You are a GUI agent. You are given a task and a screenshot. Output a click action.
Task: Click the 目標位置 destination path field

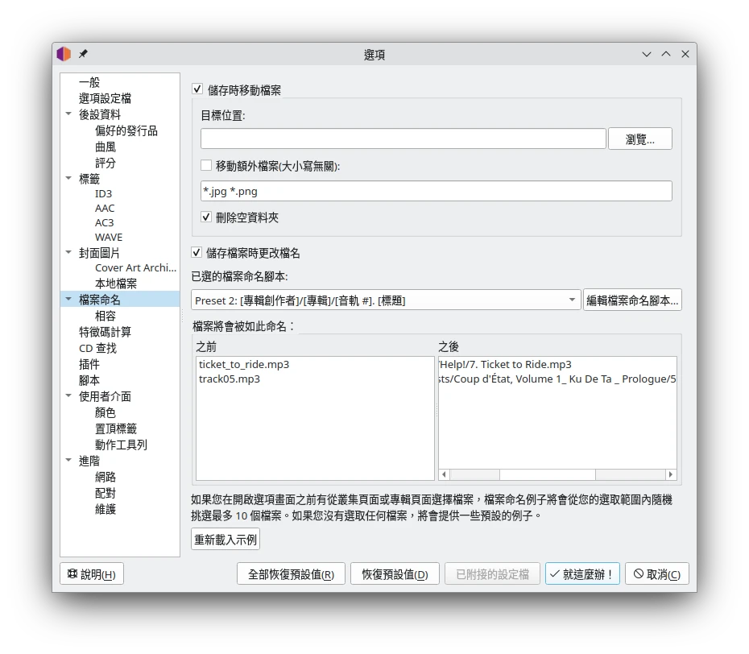point(403,139)
